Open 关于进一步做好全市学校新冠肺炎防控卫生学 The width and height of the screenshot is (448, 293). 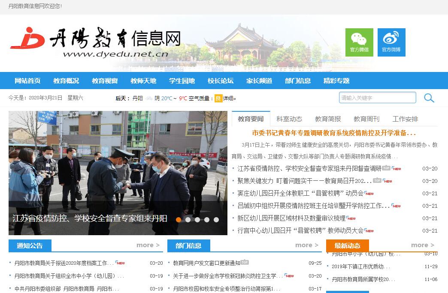coord(228,276)
